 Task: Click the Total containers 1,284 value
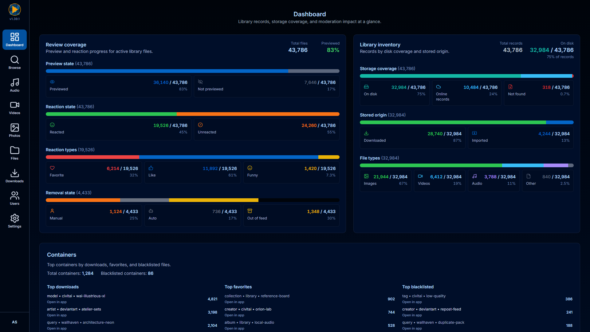tap(88, 273)
